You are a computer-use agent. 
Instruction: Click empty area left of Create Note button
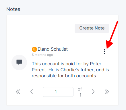point(40,28)
